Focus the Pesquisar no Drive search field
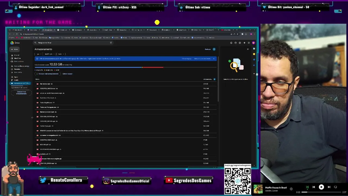The image size is (348, 196). point(73,43)
